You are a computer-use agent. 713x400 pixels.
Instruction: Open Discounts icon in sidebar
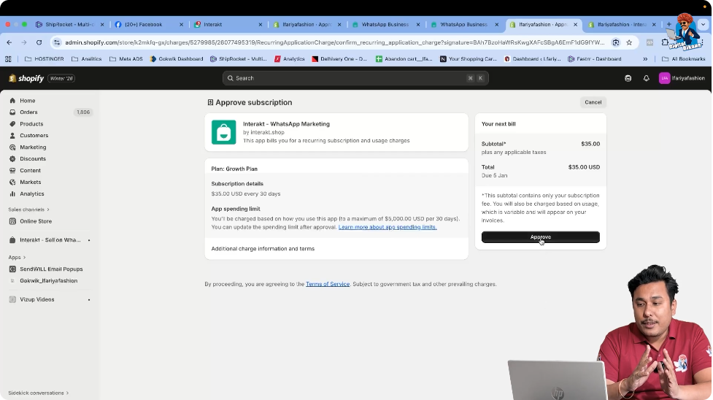[x=12, y=159]
